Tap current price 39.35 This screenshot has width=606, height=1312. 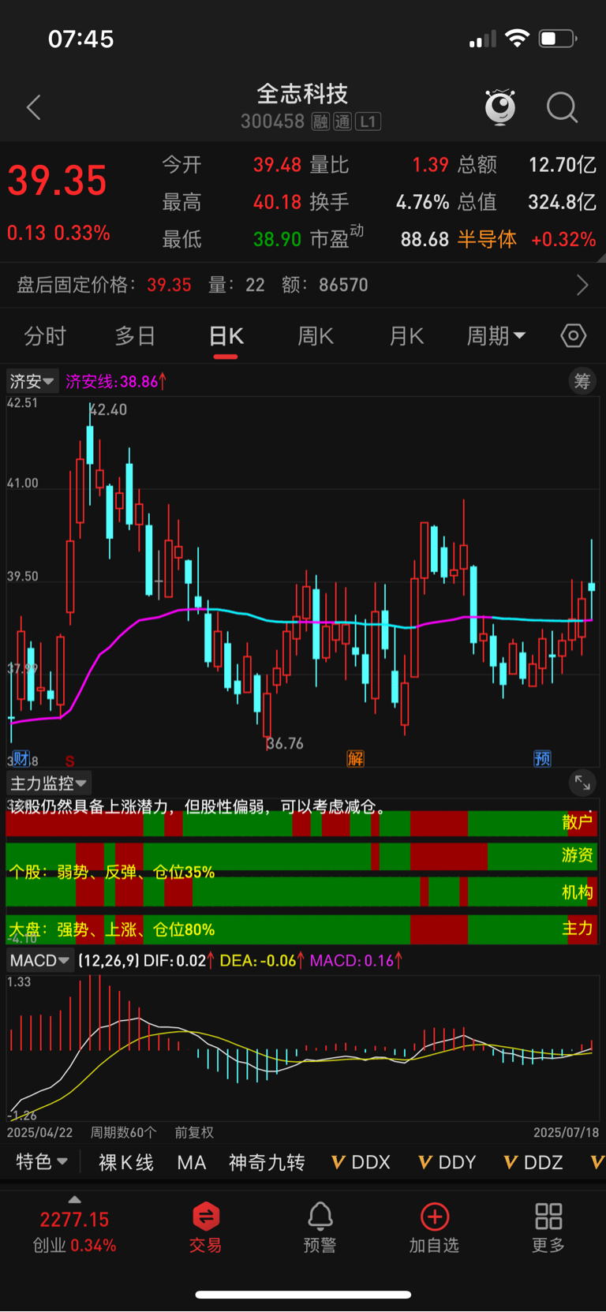(57, 181)
